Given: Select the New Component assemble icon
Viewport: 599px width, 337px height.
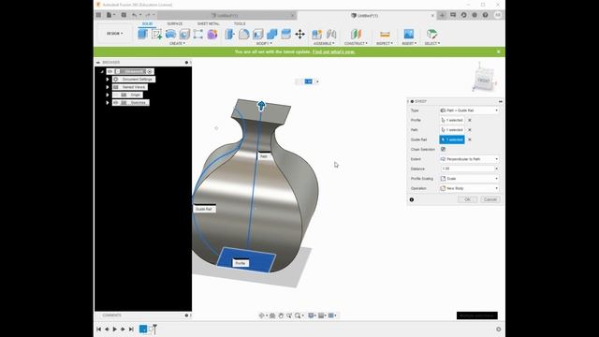Looking at the screenshot, I should 316,34.
